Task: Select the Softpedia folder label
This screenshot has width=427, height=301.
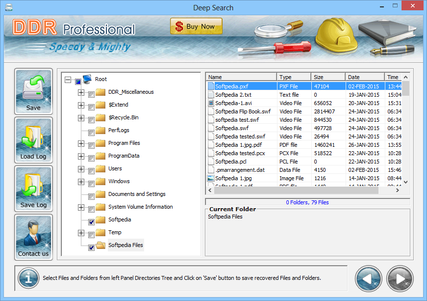Action: 120,220
